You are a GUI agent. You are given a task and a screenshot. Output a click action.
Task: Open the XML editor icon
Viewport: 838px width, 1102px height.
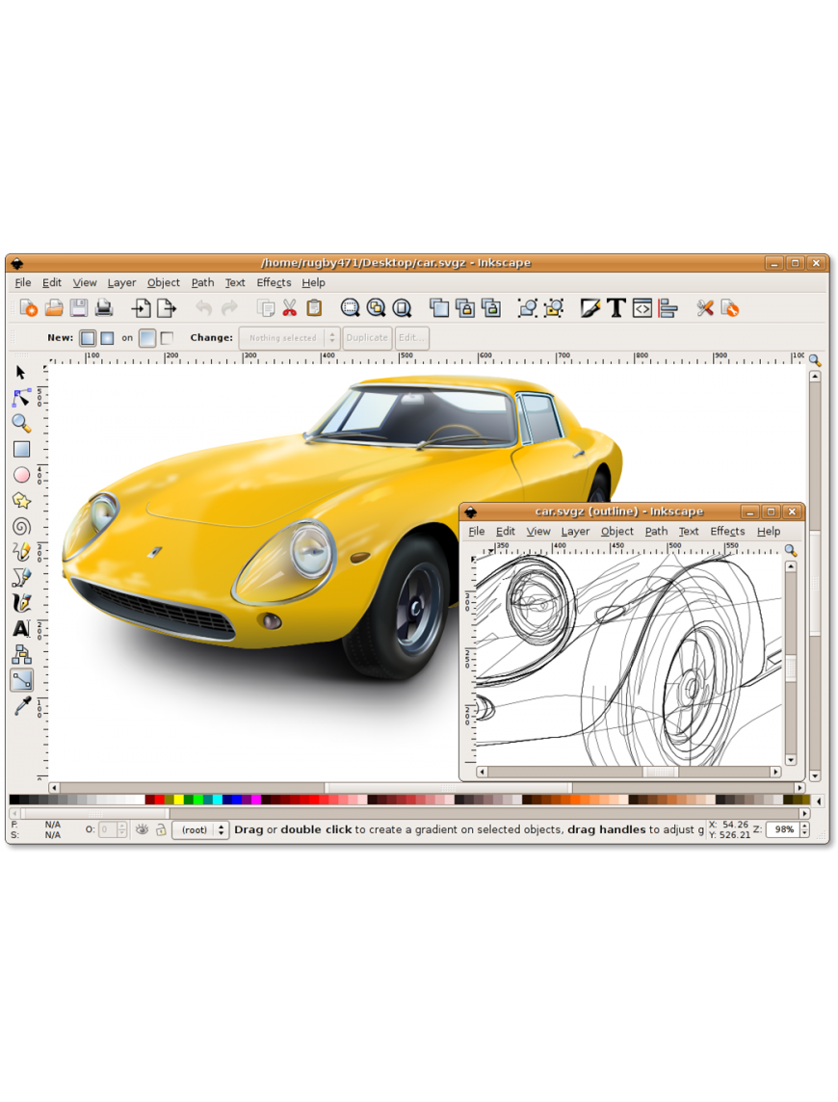(642, 308)
